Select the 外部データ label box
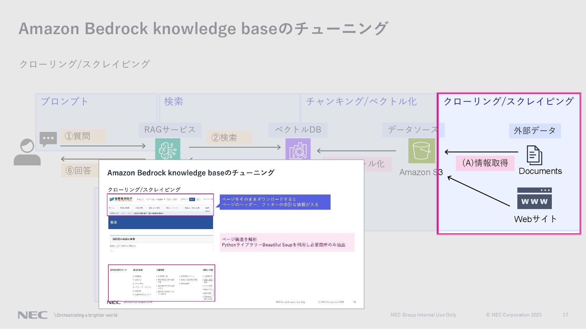The height and width of the screenshot is (329, 586). tap(535, 131)
